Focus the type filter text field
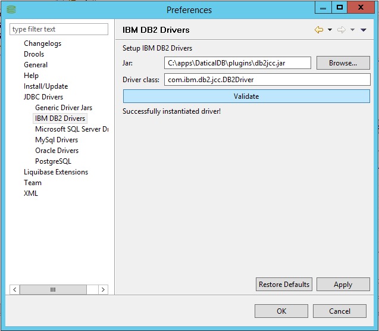This screenshot has height=331, width=379. [x=59, y=29]
